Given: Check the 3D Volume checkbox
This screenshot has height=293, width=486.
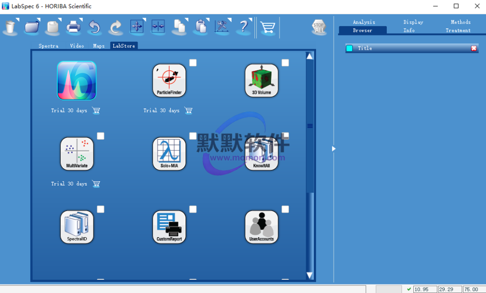Looking at the screenshot, I should (285, 63).
